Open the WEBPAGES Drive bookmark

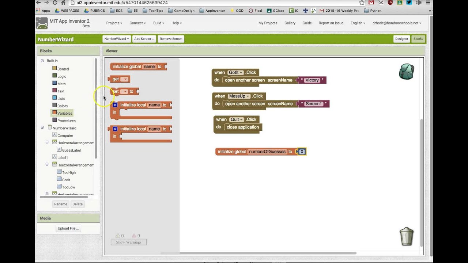coord(67,11)
